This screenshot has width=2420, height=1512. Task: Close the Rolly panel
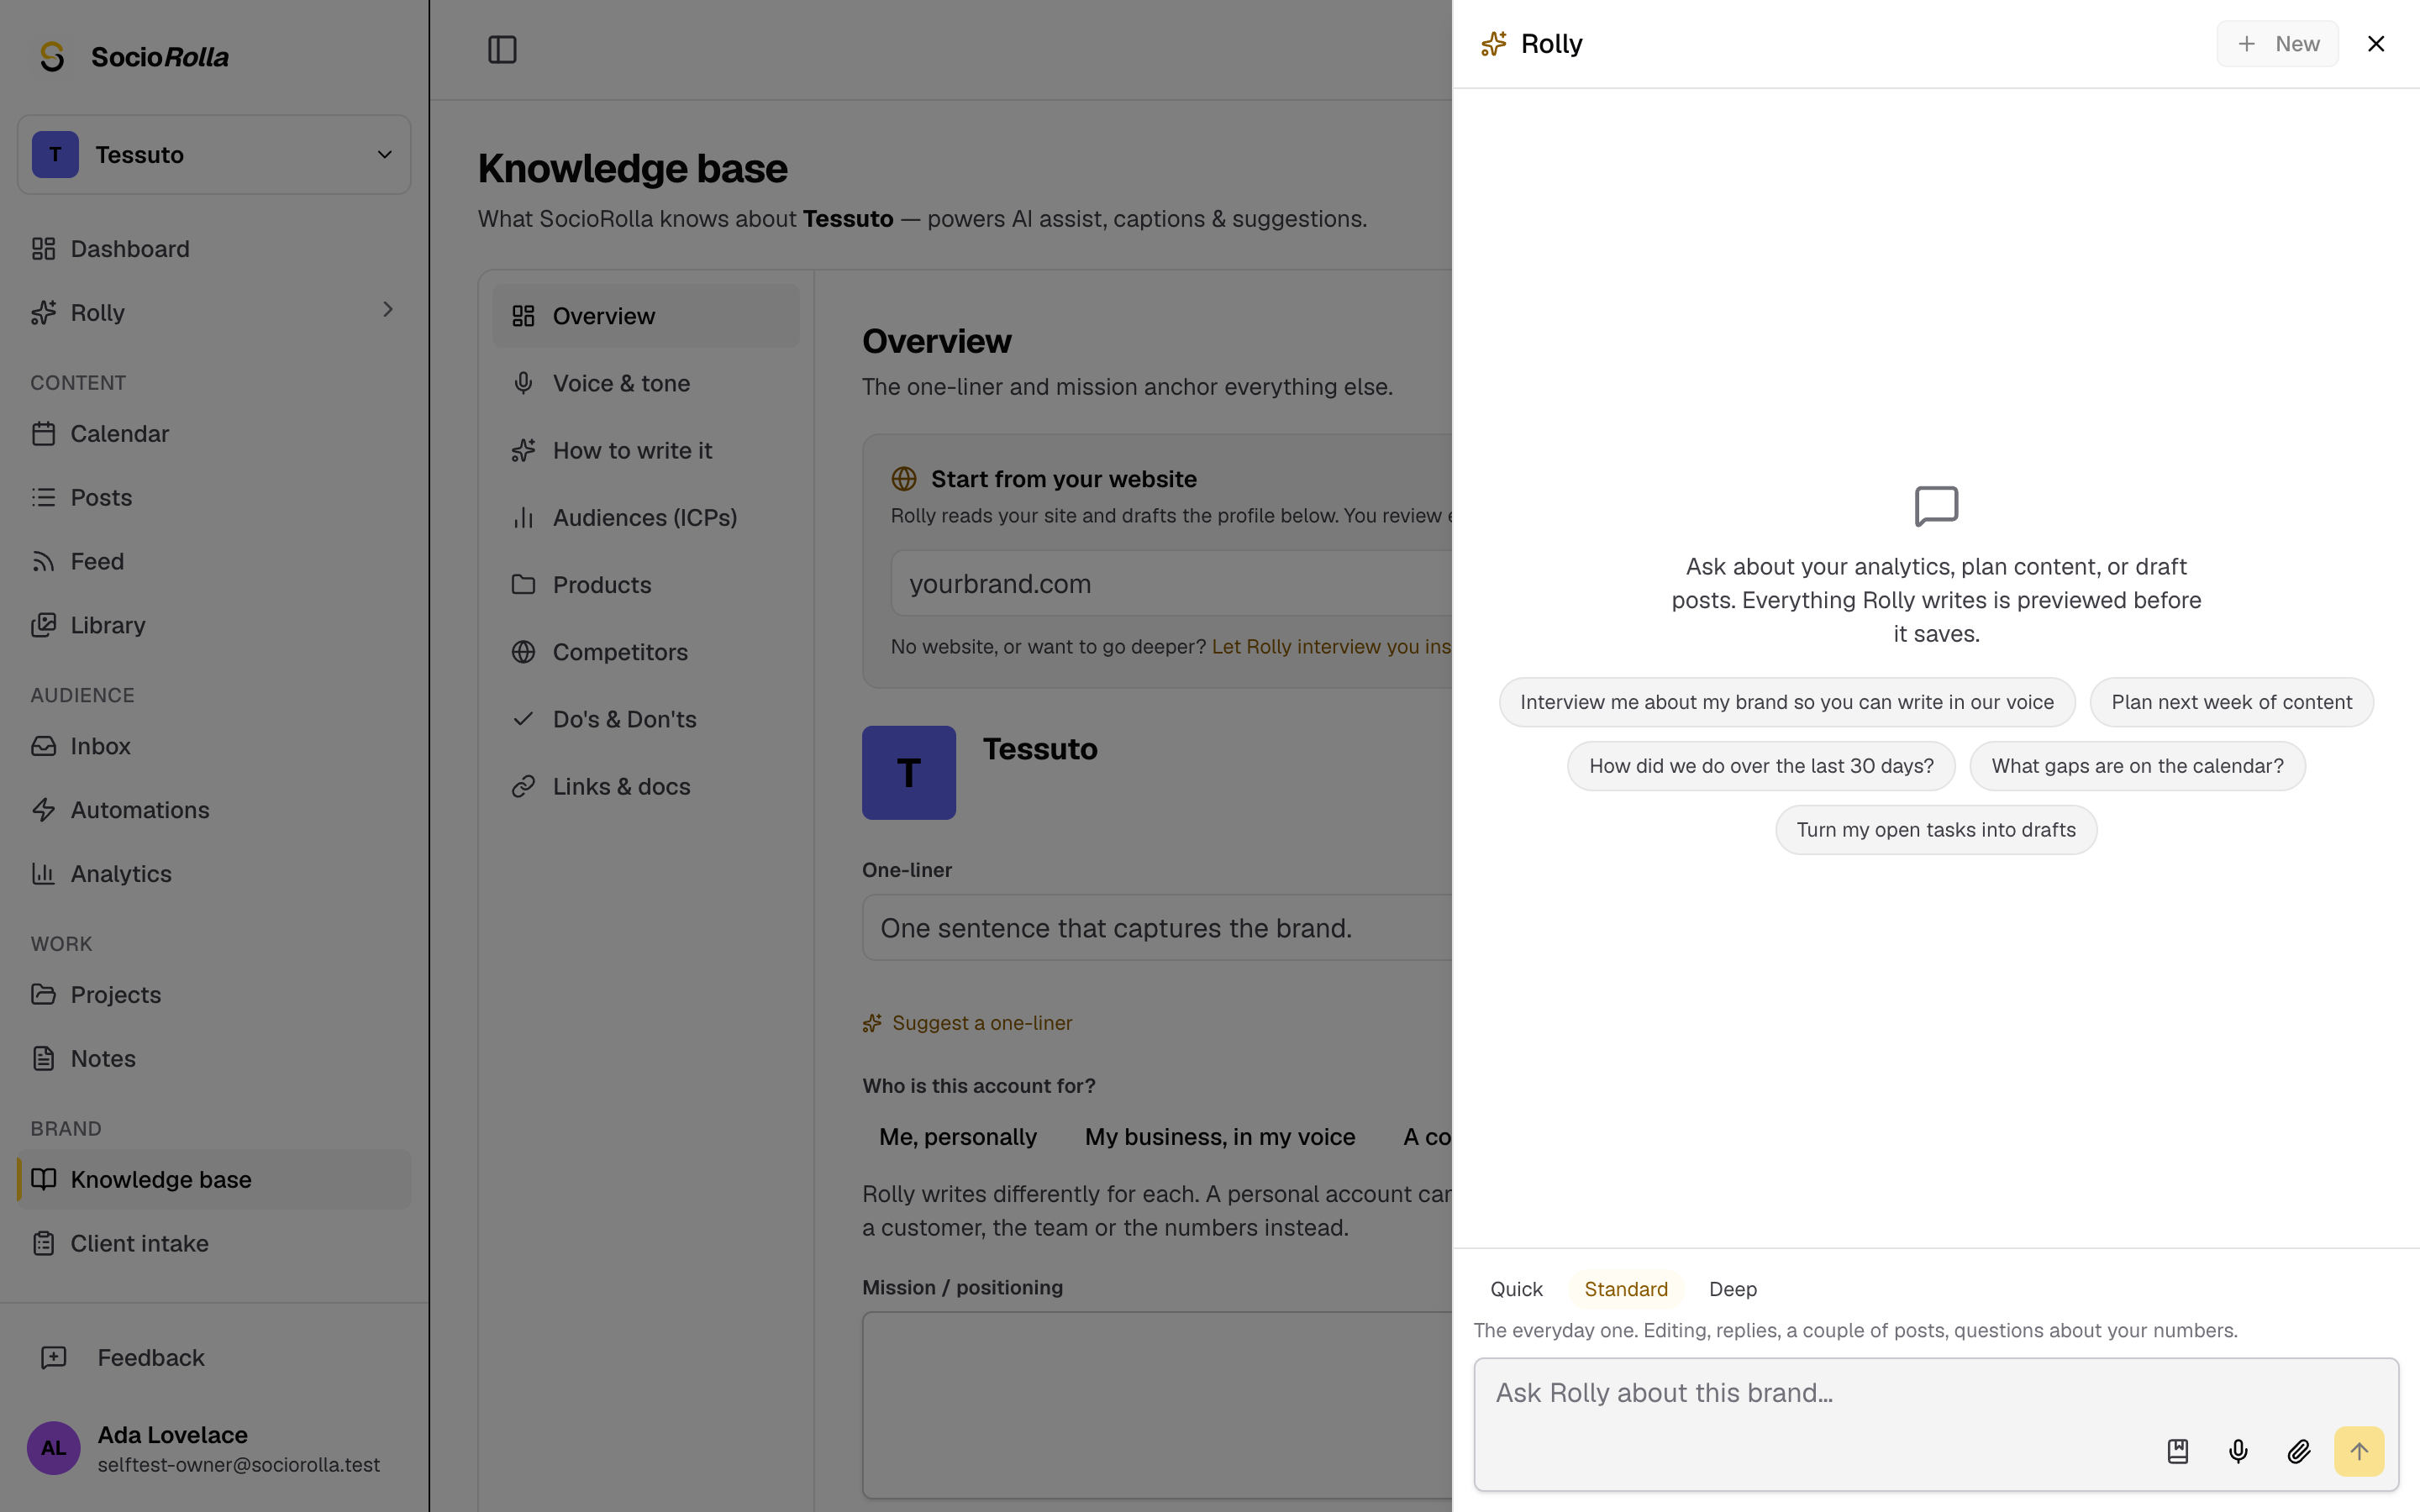pos(2376,44)
